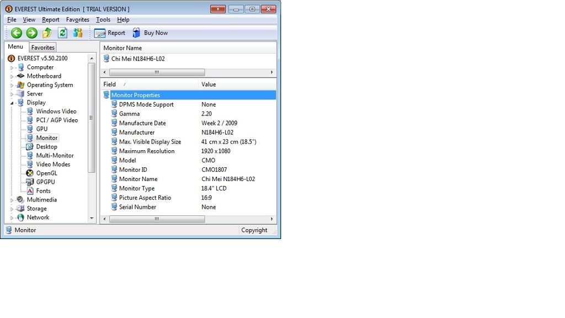The height and width of the screenshot is (318, 565).
Task: Click the Display monitor icon in the tree
Action: pos(21,102)
